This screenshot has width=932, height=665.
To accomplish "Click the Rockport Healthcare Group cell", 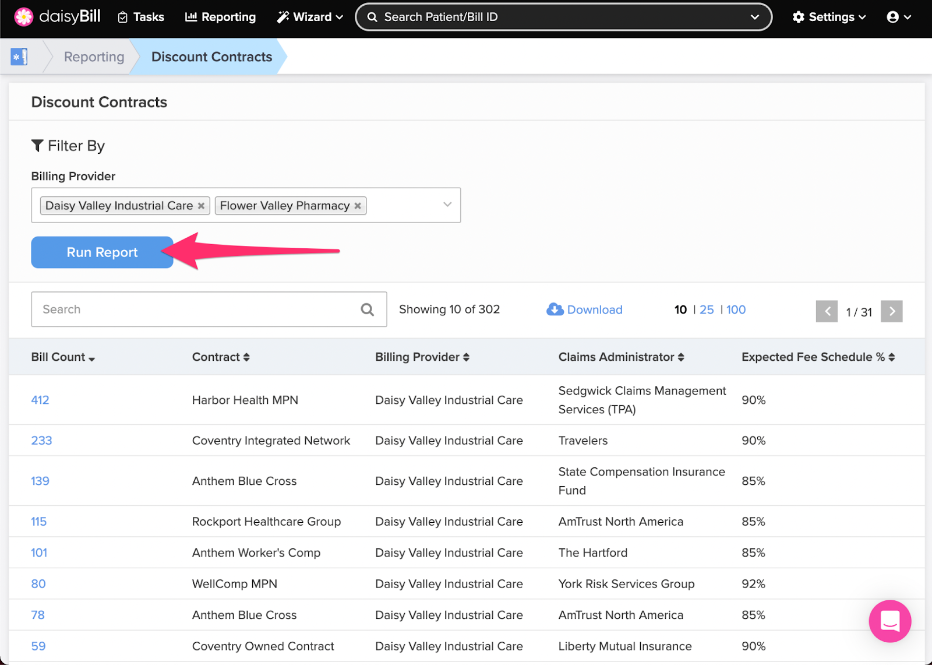I will pos(266,522).
